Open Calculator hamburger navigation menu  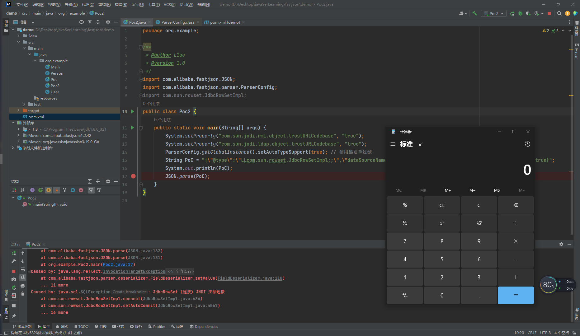(393, 144)
